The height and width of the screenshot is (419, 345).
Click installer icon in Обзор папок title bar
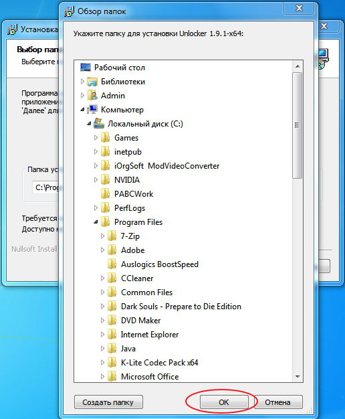(69, 11)
